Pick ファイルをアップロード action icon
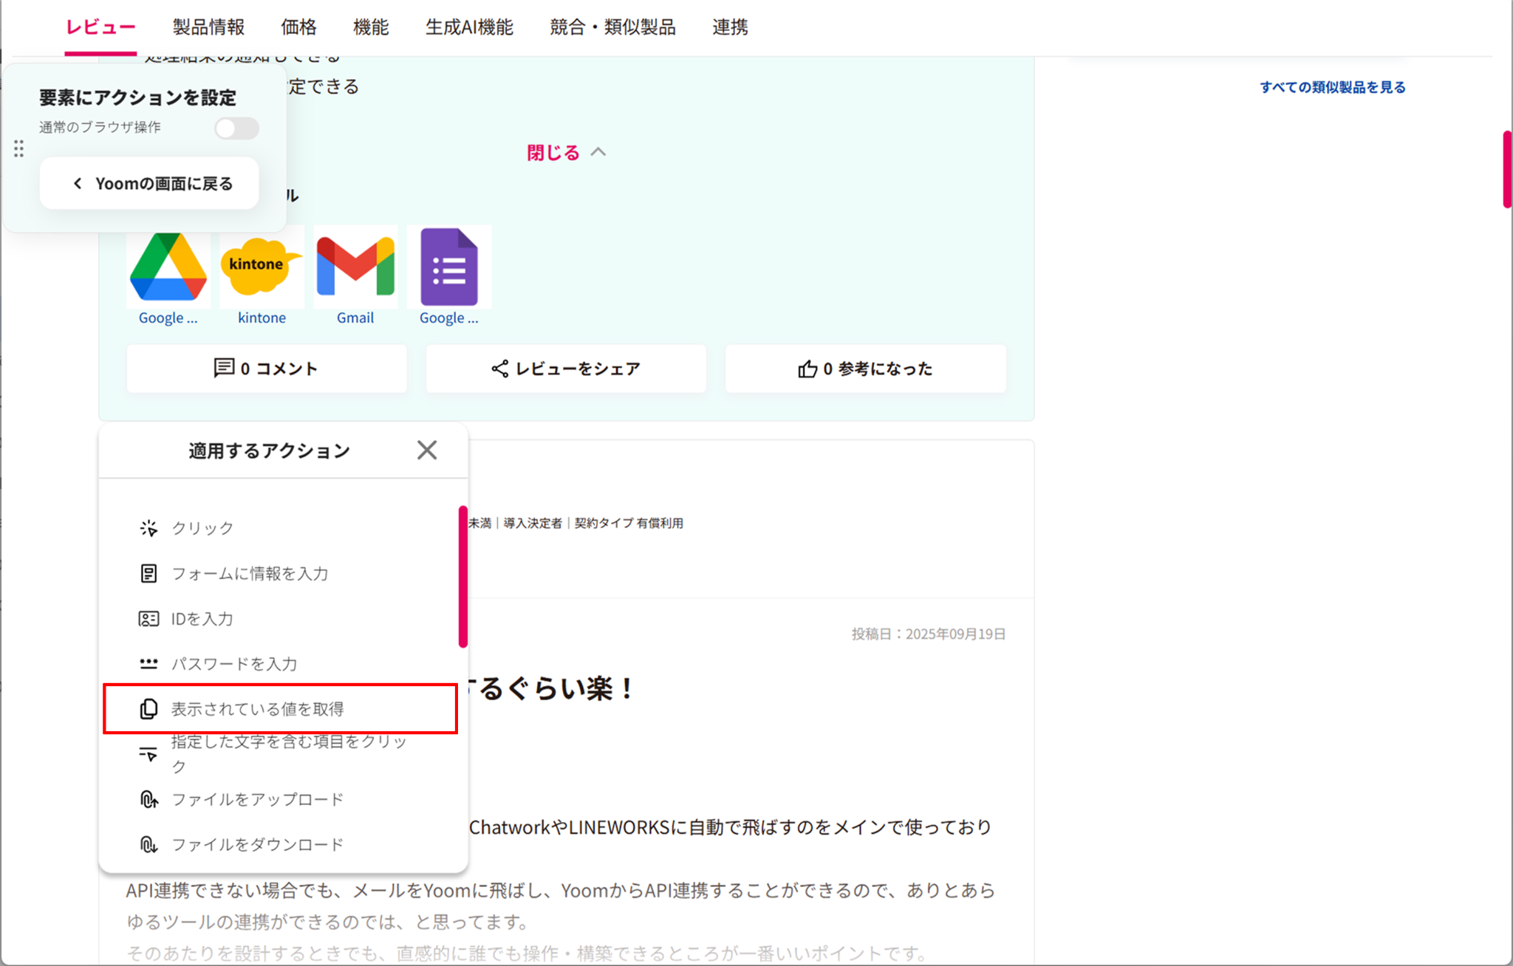1513x966 pixels. pyautogui.click(x=148, y=800)
